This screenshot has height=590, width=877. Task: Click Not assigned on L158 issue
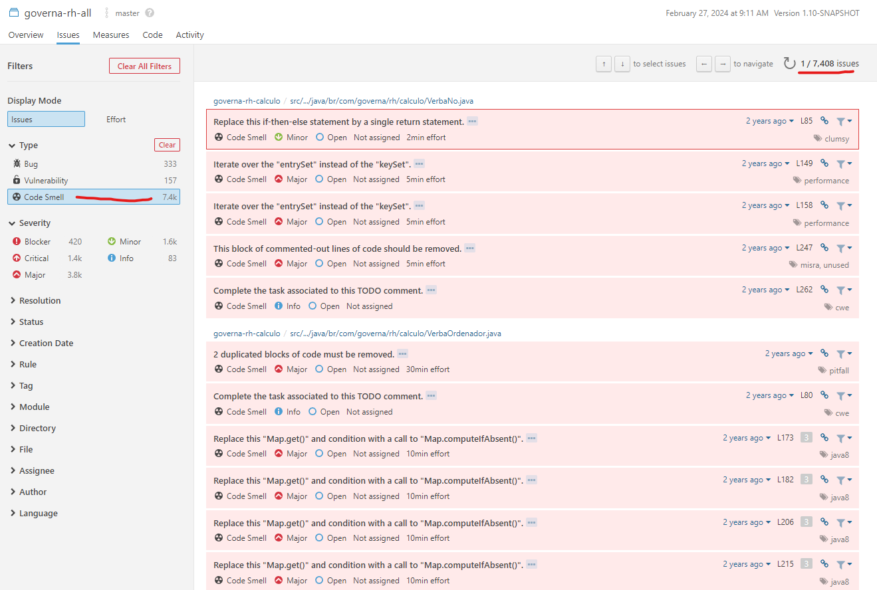(x=376, y=222)
